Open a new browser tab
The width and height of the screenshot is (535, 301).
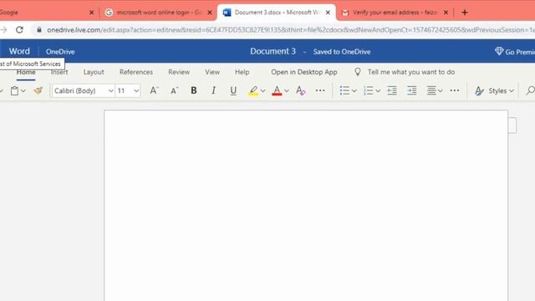465,13
